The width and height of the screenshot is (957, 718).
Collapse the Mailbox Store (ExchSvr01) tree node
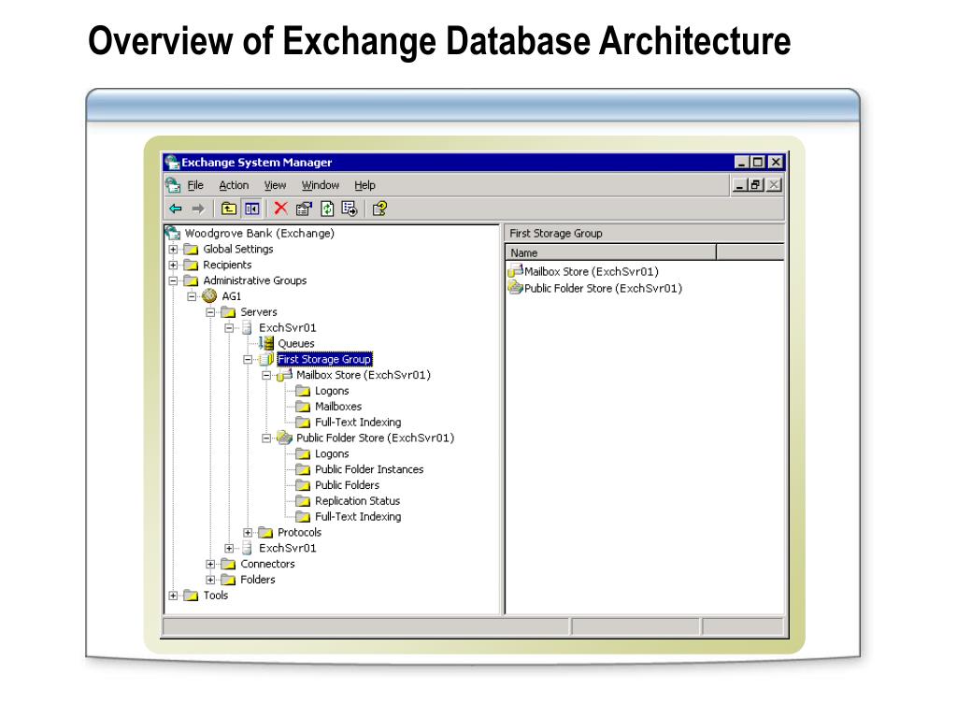tap(266, 376)
